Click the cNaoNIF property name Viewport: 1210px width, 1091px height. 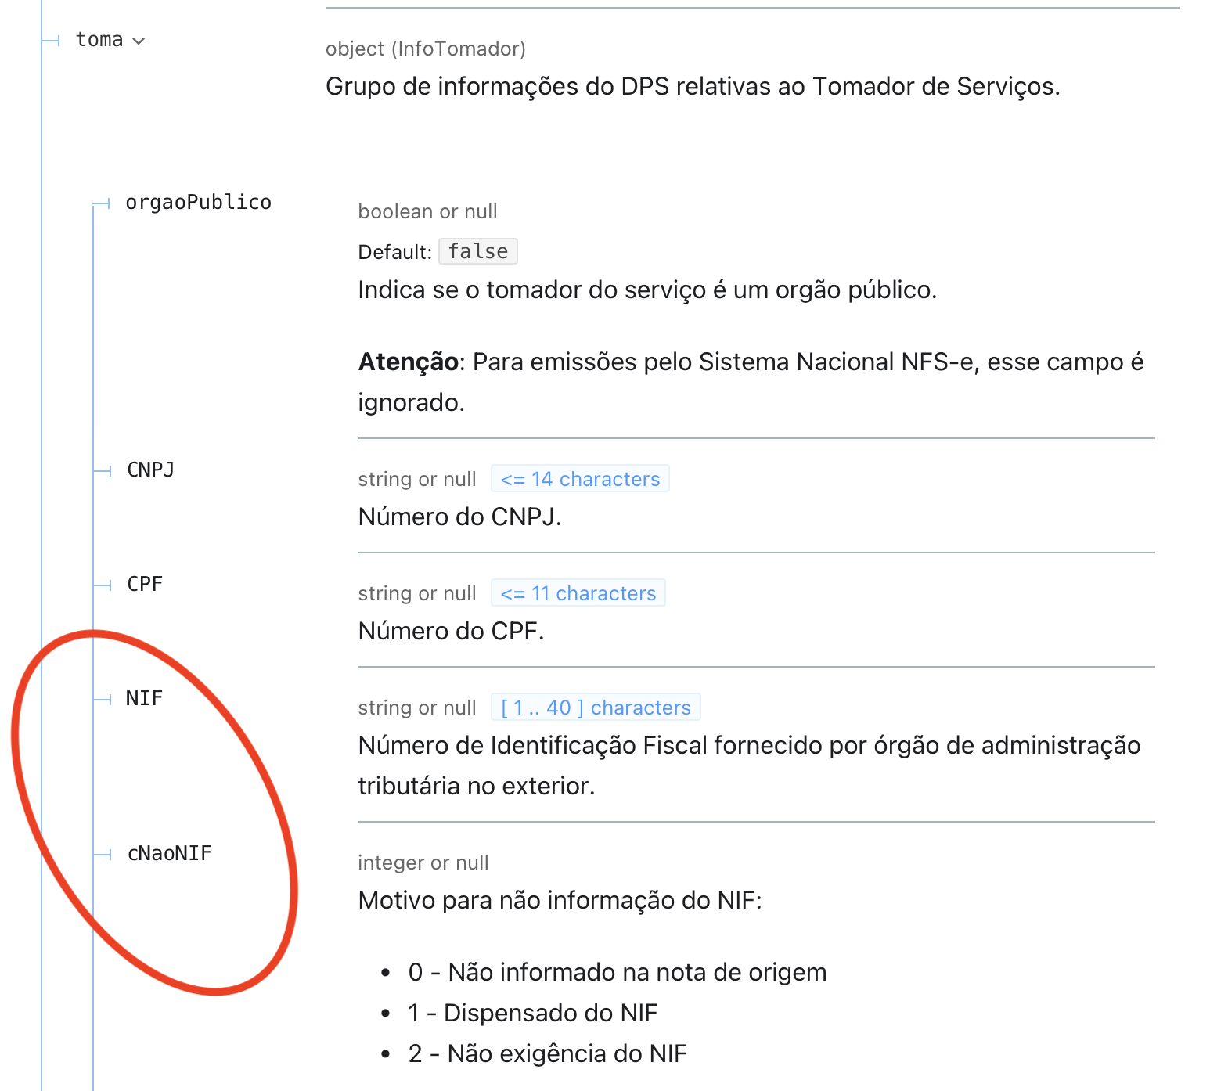(x=169, y=854)
